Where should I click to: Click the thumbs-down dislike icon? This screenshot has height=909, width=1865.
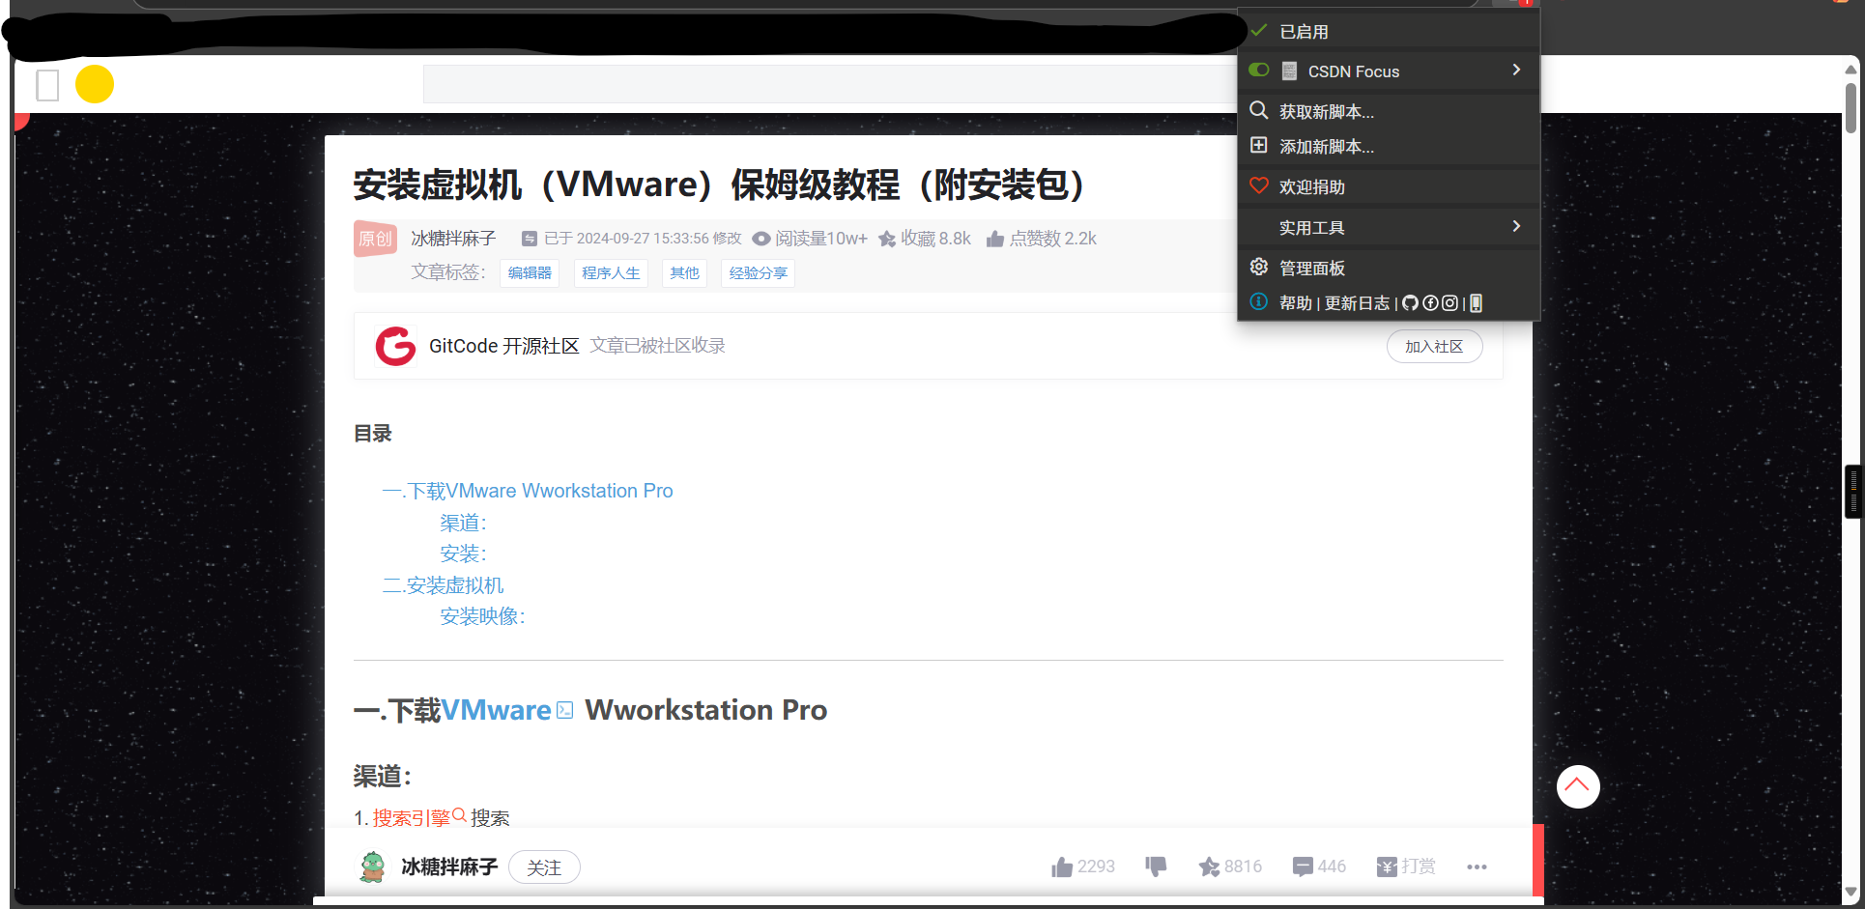pyautogui.click(x=1156, y=866)
